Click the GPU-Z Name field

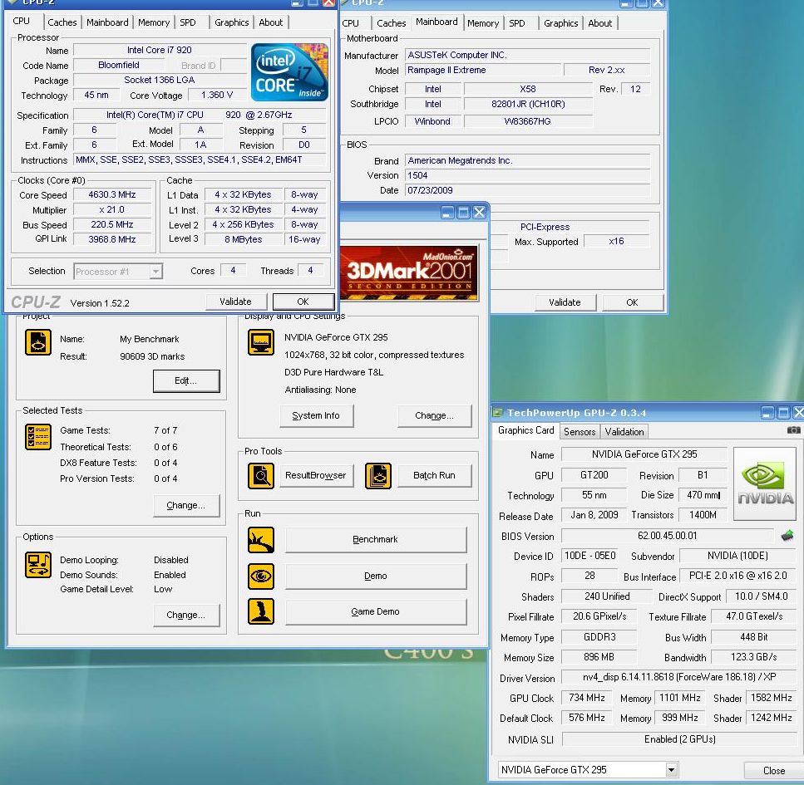click(644, 454)
